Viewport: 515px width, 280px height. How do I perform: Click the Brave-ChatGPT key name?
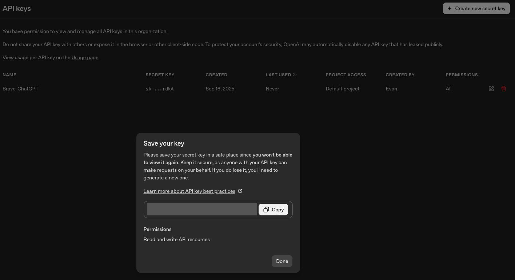coord(20,89)
